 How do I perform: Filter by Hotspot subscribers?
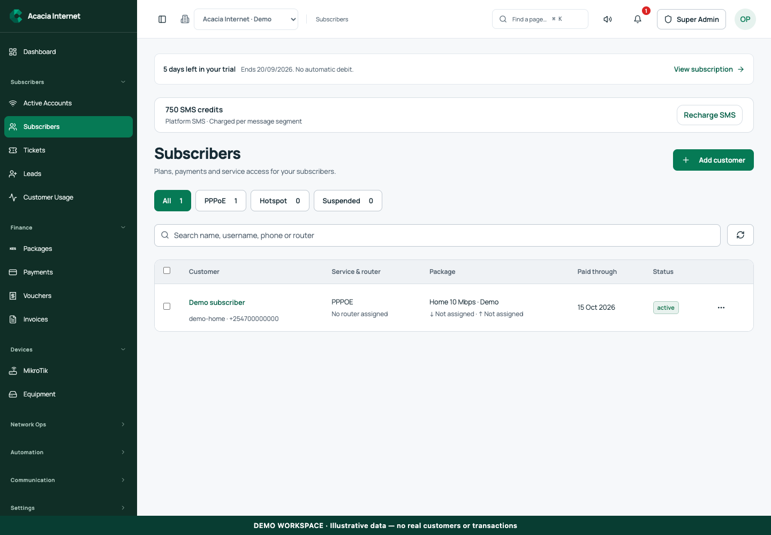point(280,201)
